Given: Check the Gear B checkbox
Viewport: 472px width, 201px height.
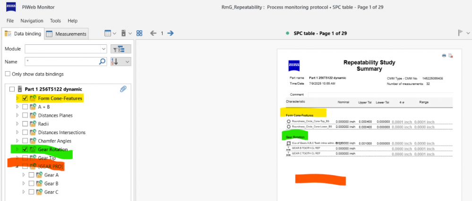Looking at the screenshot, I should [31, 183].
